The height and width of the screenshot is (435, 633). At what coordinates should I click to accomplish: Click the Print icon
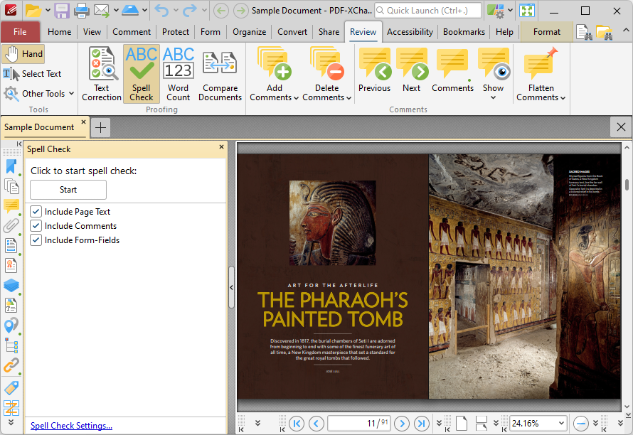click(81, 11)
